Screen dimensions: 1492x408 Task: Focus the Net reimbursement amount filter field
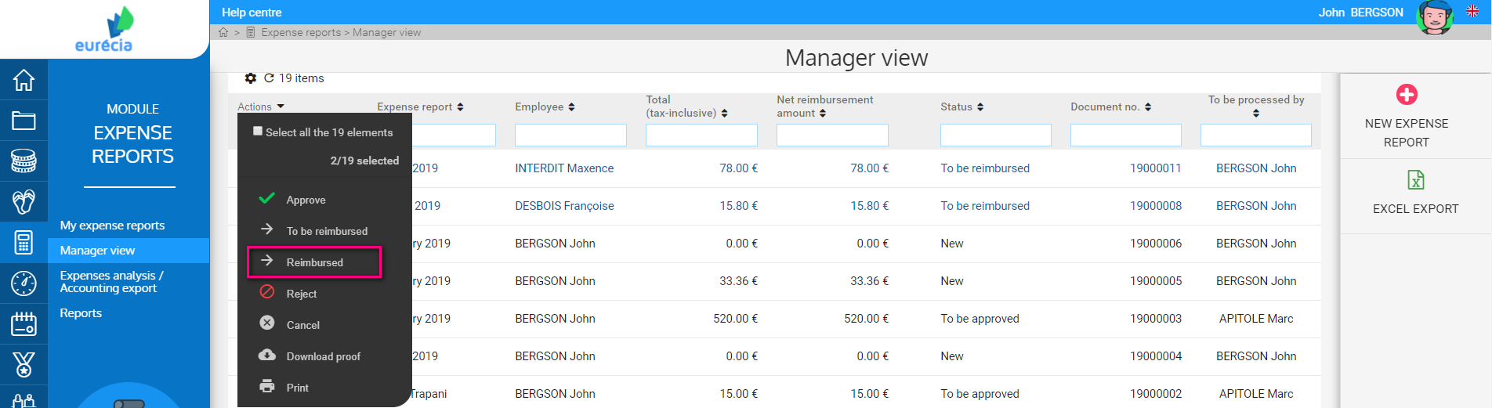(x=832, y=135)
